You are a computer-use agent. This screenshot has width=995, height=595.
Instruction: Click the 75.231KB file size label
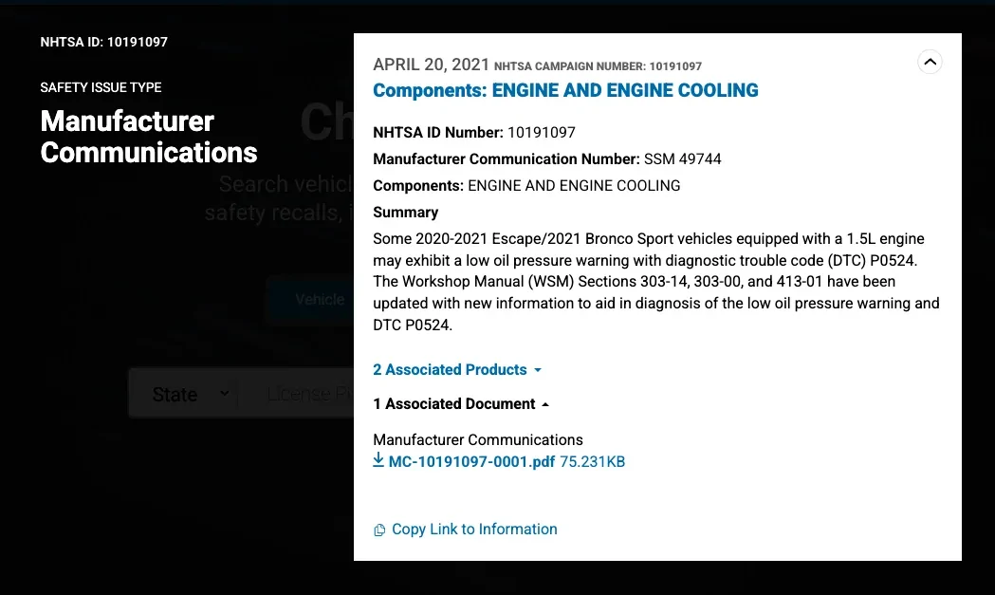point(592,460)
